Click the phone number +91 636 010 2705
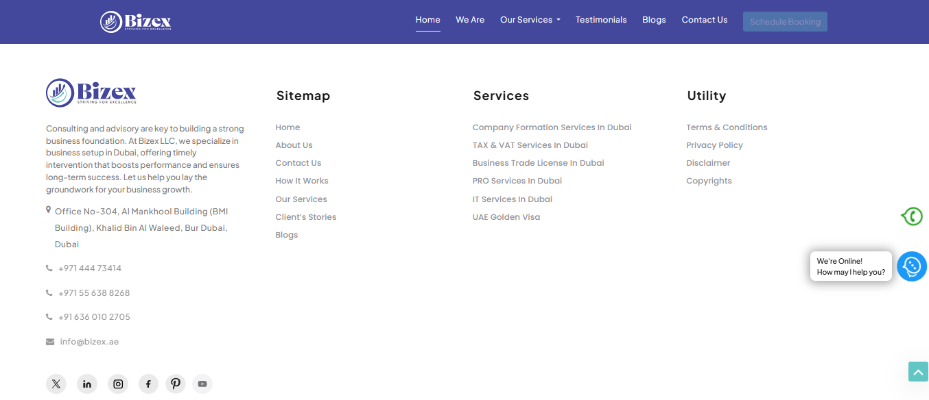The width and height of the screenshot is (929, 400). pos(94,317)
